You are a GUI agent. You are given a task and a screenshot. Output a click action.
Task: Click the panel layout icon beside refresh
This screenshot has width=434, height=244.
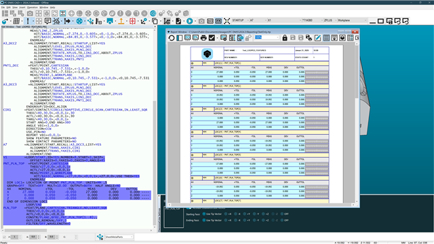[x=179, y=38]
